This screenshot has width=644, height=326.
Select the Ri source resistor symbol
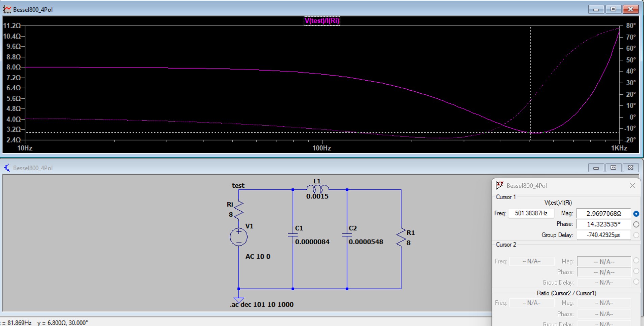click(x=239, y=209)
